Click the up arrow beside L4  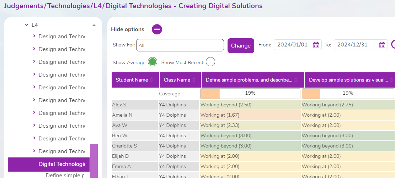94,25
